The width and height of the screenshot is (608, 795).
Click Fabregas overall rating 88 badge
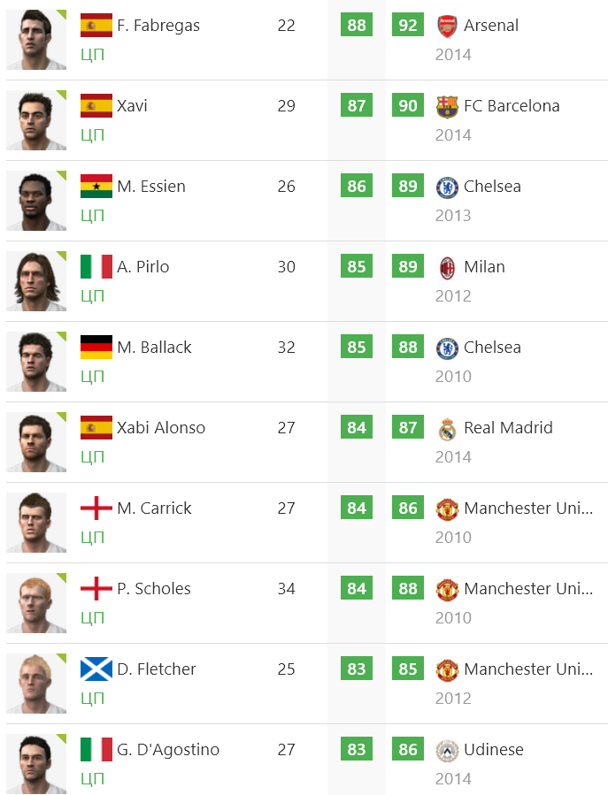[x=357, y=26]
